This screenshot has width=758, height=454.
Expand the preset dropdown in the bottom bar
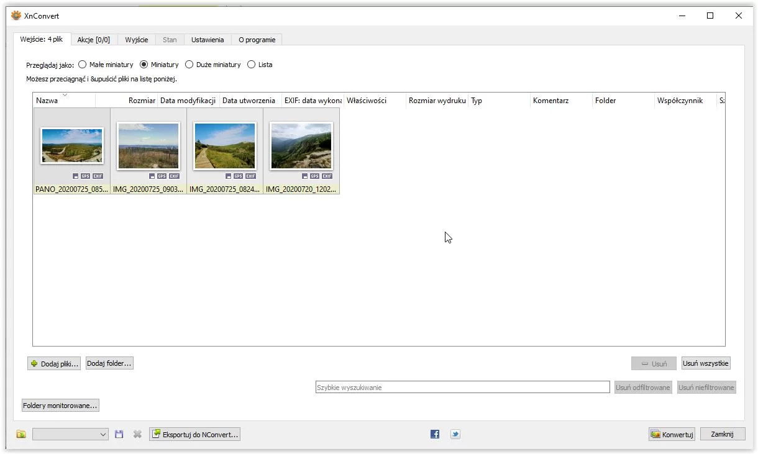pos(103,434)
